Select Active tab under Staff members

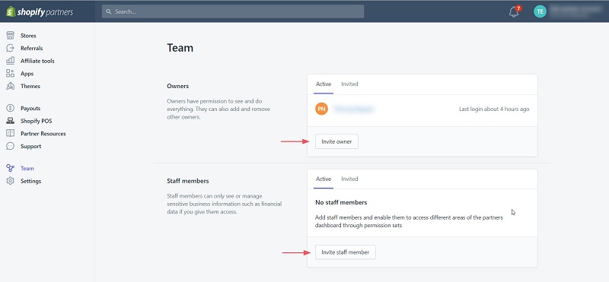(324, 179)
